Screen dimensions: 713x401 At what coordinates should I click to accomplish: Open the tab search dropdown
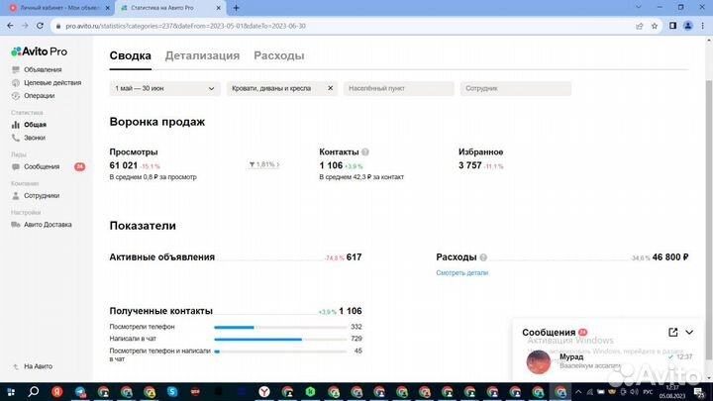pyautogui.click(x=639, y=7)
